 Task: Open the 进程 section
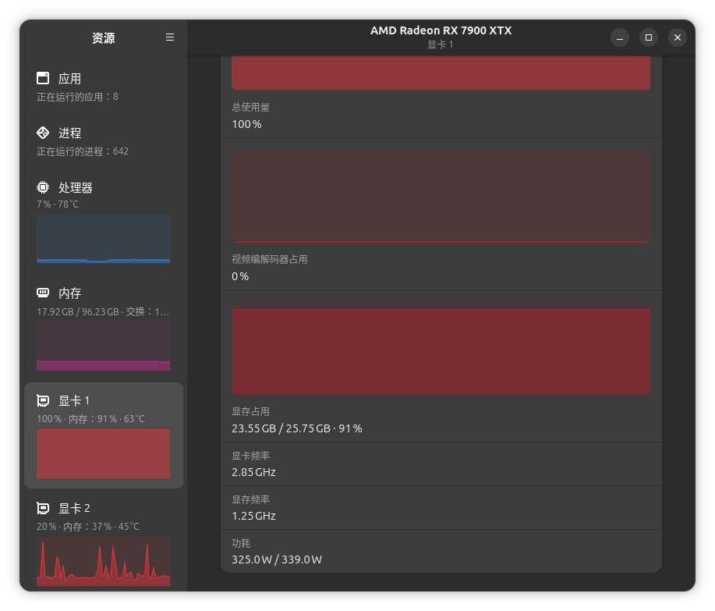104,141
